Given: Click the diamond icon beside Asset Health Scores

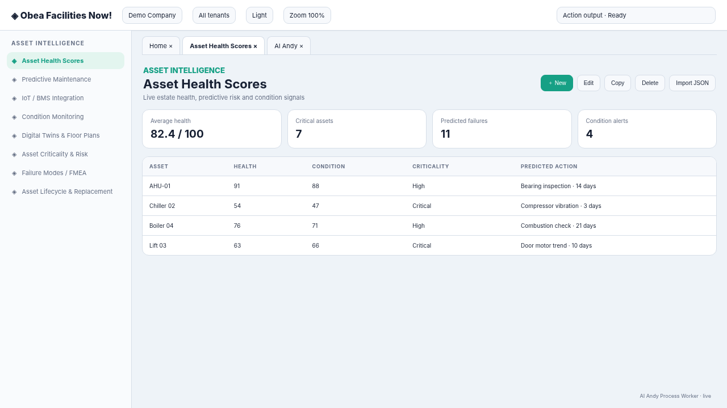Looking at the screenshot, I should [x=14, y=61].
